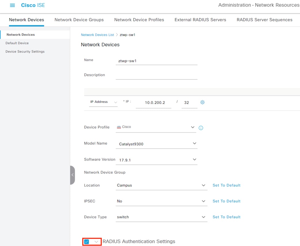Image resolution: width=300 pixels, height=246 pixels.
Task: Set IPSEC to default
Action: [x=227, y=201]
